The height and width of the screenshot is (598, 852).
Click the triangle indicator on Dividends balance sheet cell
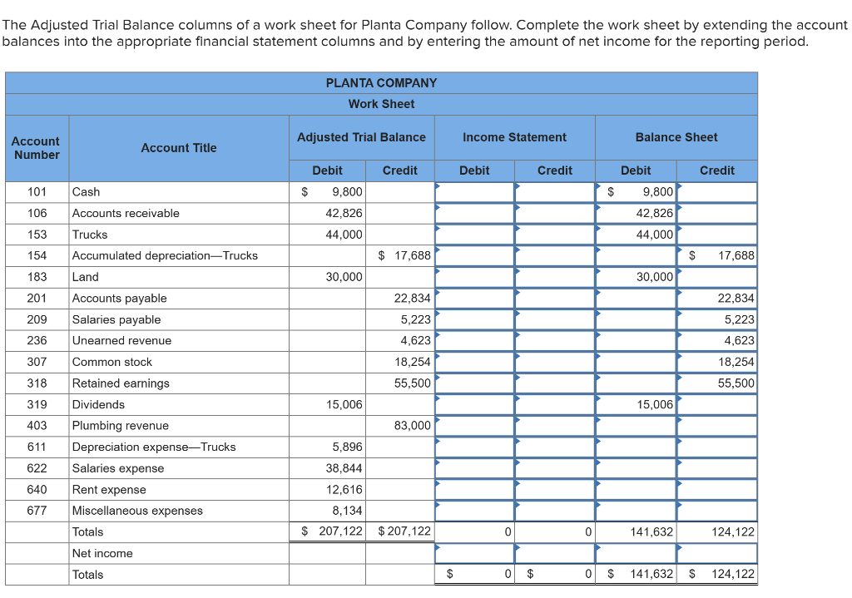pos(597,399)
